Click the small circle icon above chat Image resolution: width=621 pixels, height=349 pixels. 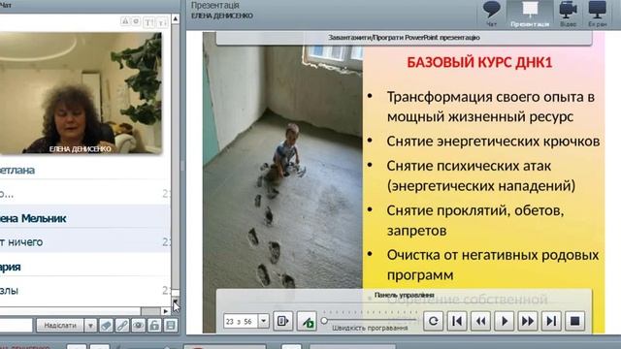[x=136, y=21]
